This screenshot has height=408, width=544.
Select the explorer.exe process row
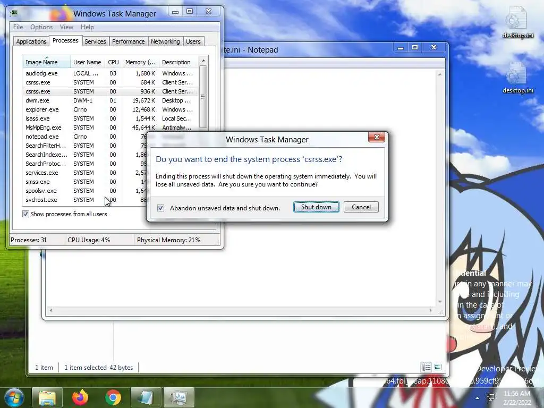click(x=110, y=109)
